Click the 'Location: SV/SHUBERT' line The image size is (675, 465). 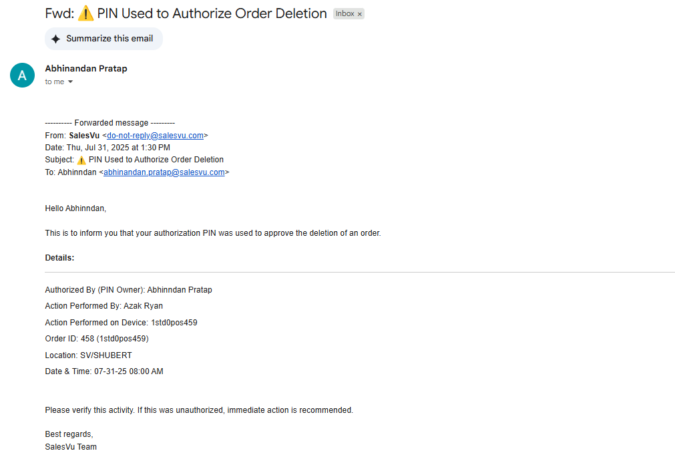coord(89,355)
